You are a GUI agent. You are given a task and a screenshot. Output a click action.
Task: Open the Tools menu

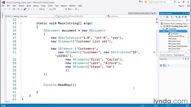pos(50,6)
